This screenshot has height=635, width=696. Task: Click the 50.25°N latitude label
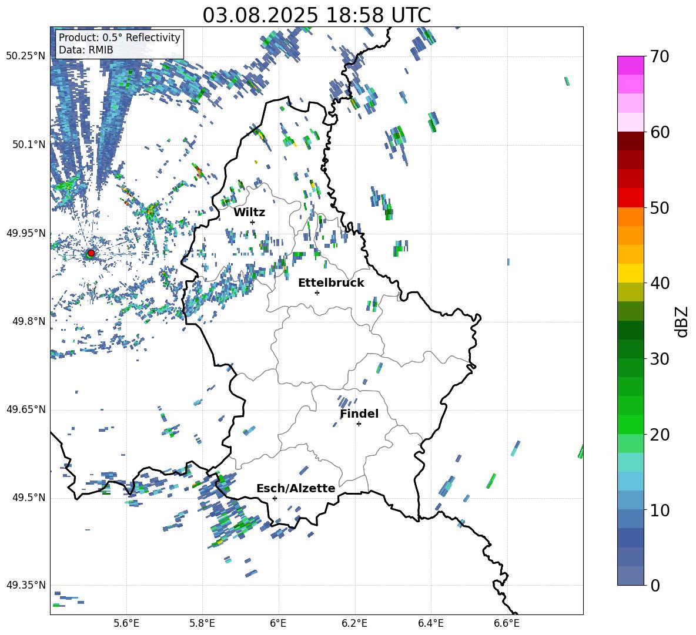point(25,56)
